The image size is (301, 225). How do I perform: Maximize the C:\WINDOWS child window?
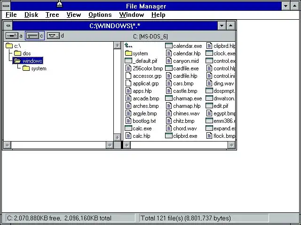(231, 25)
